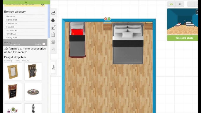Browse the Christmas category

pyautogui.click(x=11, y=34)
